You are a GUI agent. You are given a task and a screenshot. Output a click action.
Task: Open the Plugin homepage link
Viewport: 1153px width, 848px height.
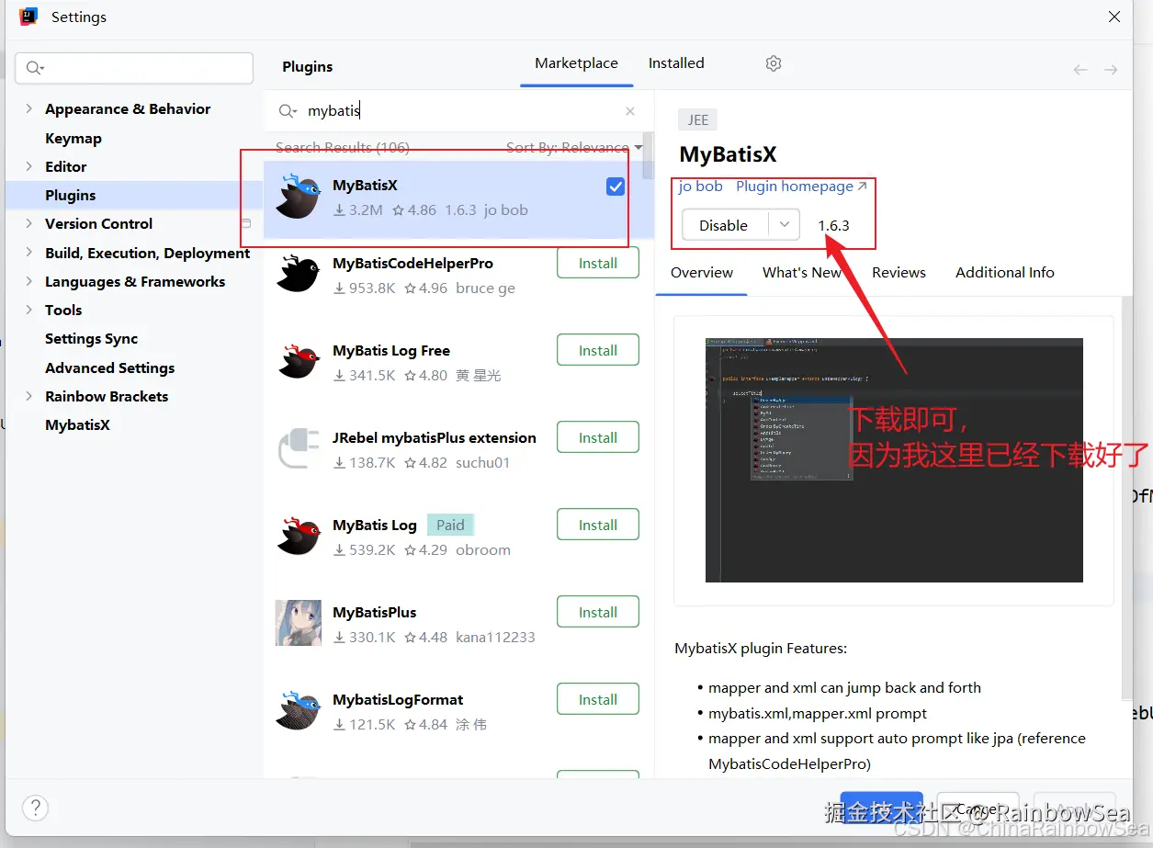point(801,187)
